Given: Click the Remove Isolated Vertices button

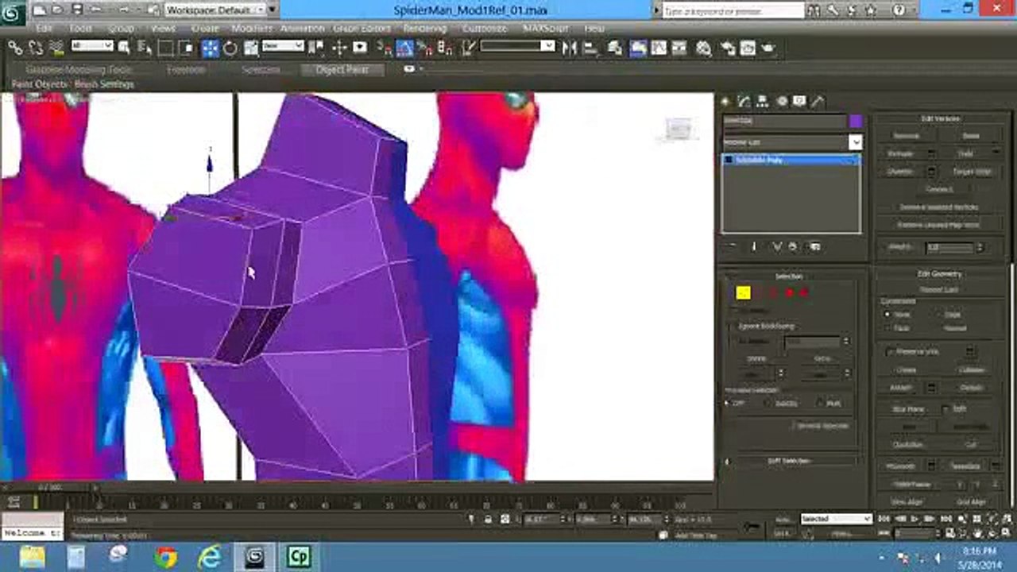Looking at the screenshot, I should coord(939,207).
